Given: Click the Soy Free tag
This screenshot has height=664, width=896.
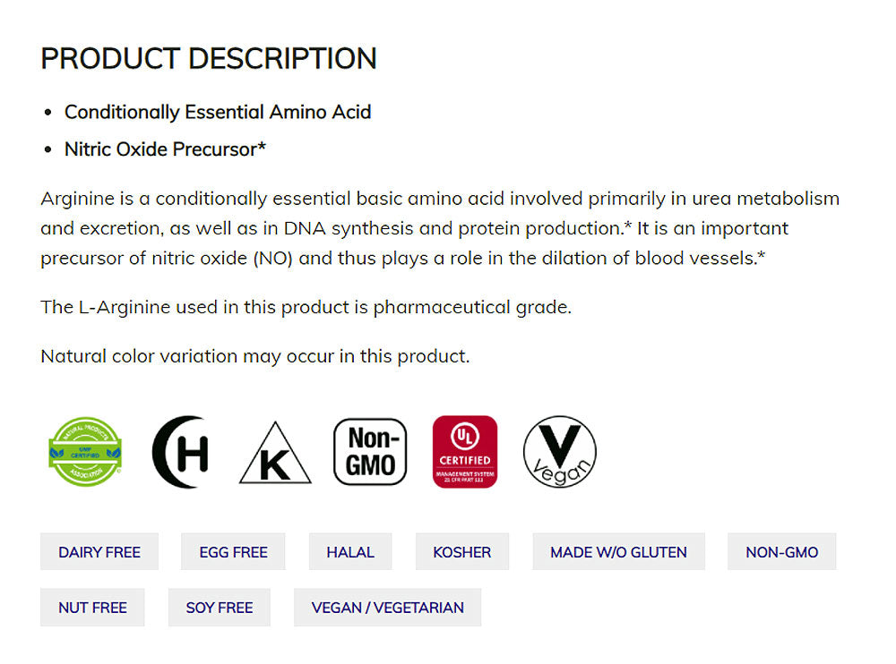Looking at the screenshot, I should pyautogui.click(x=220, y=608).
